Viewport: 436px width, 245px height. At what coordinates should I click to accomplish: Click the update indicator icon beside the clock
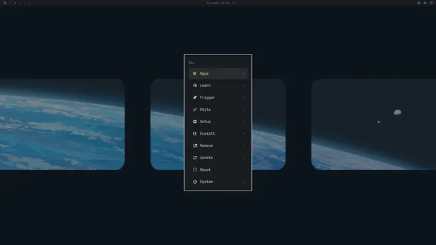234,3
